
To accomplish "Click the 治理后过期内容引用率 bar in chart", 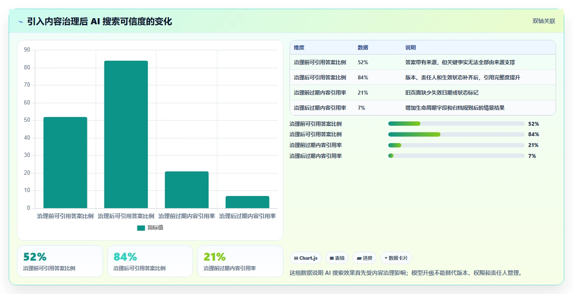I will 247,202.
